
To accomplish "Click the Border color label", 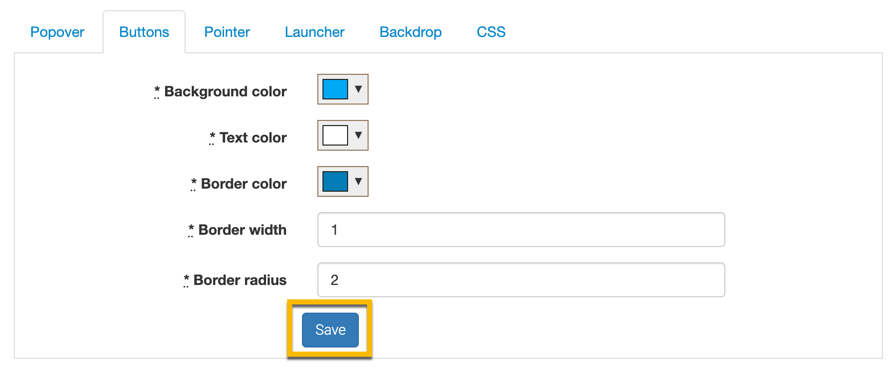I will (244, 184).
